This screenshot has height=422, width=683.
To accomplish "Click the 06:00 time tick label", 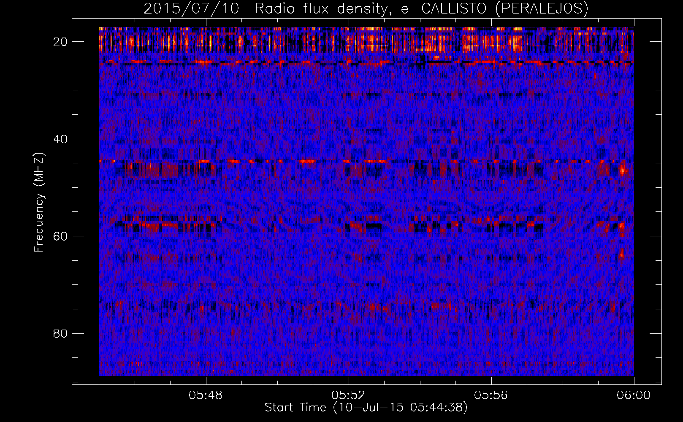I will pos(634,395).
